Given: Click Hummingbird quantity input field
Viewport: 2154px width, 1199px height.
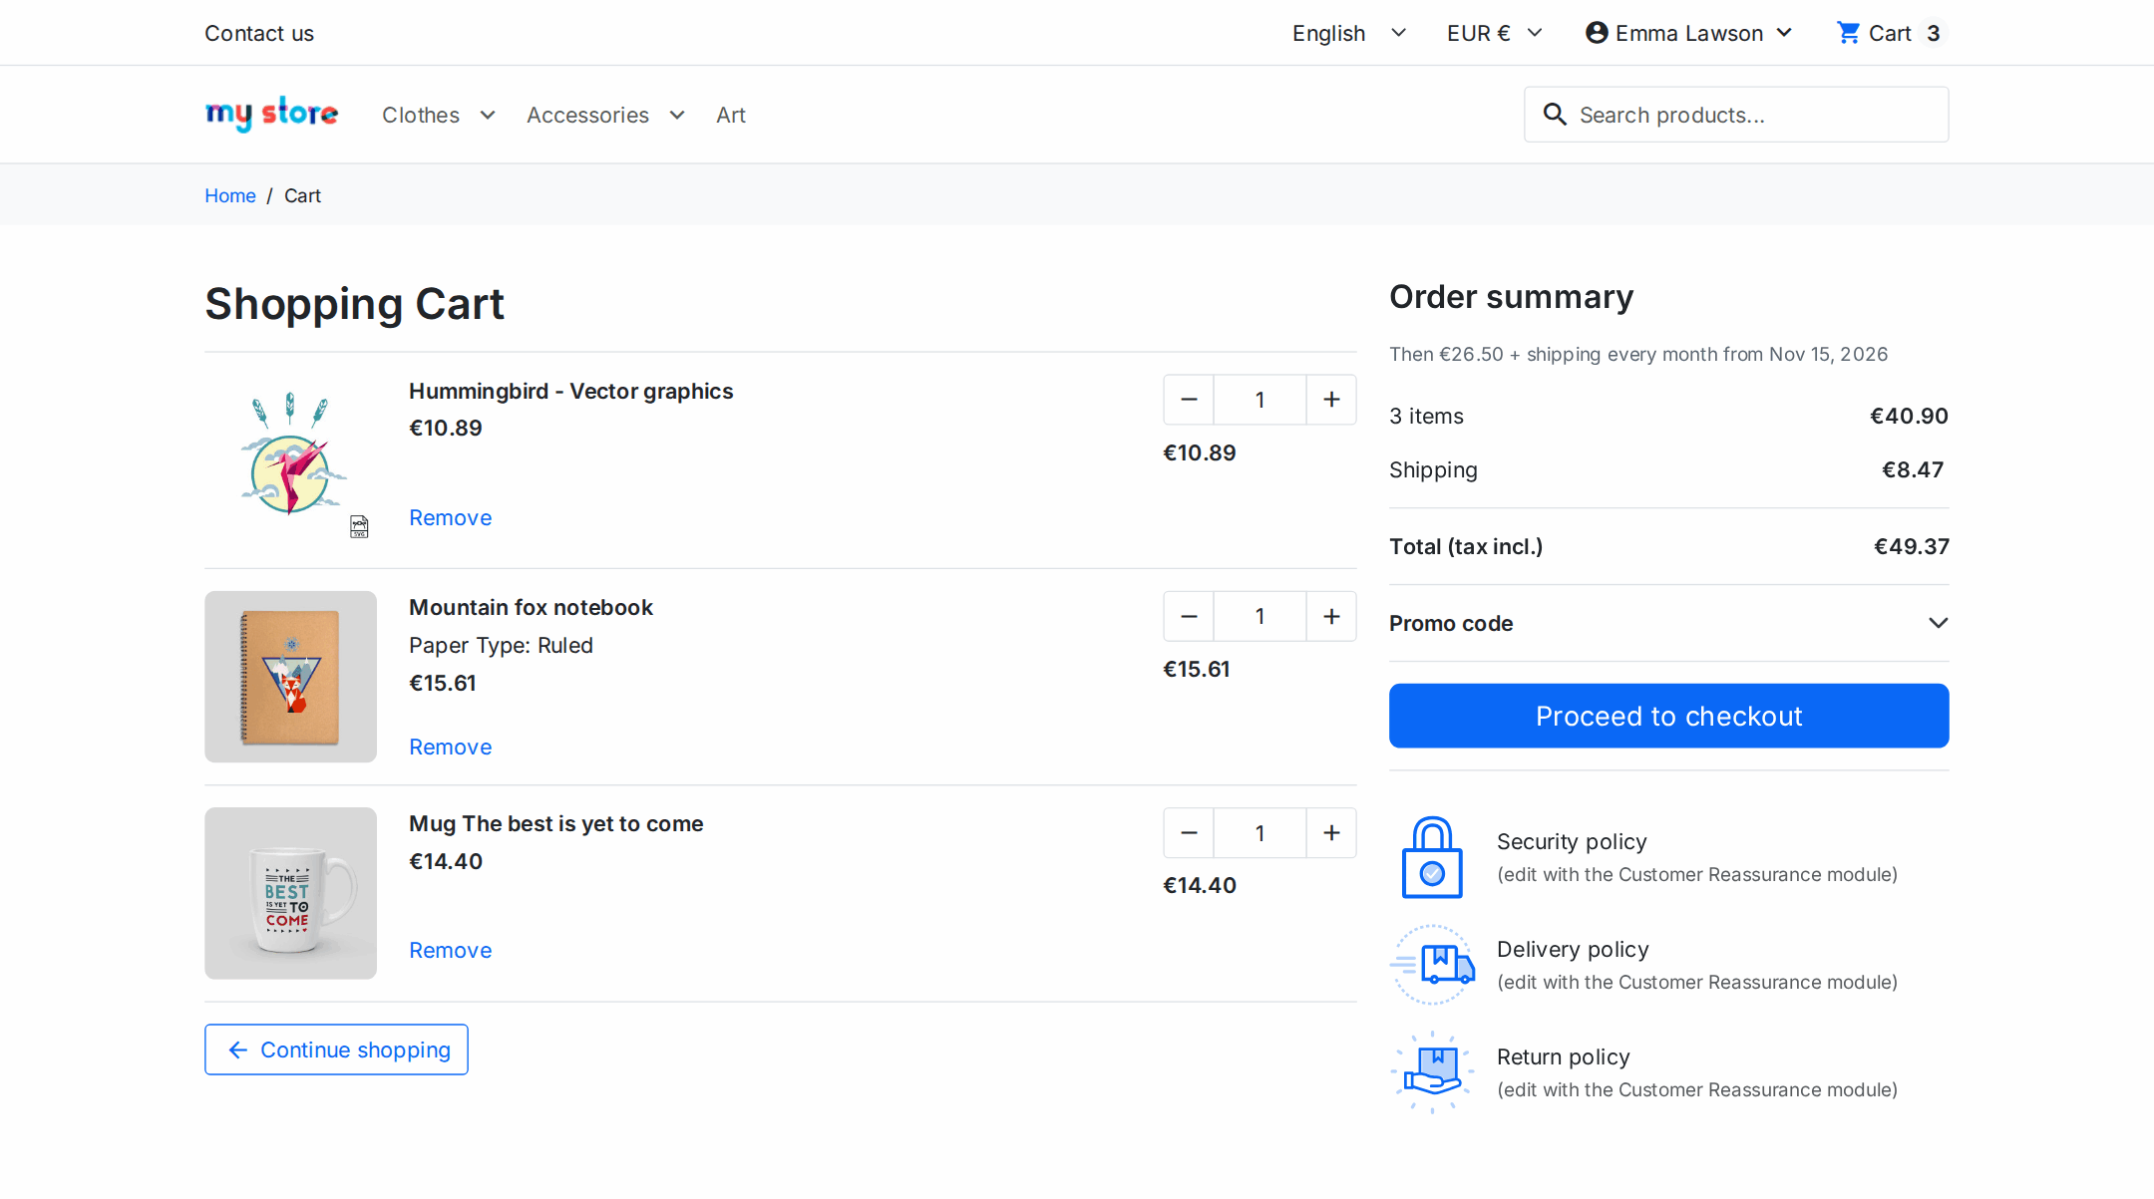Looking at the screenshot, I should point(1259,400).
